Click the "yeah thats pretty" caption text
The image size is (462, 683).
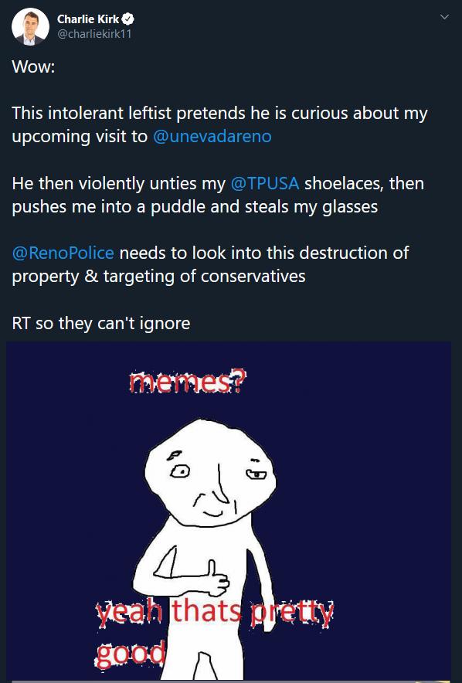tap(215, 612)
